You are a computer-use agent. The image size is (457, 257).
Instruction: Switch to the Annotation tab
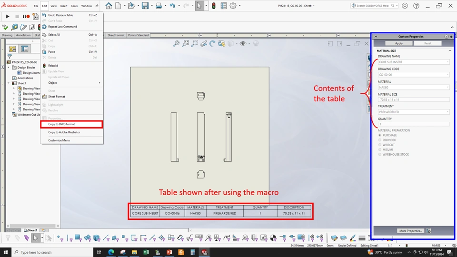[23, 35]
